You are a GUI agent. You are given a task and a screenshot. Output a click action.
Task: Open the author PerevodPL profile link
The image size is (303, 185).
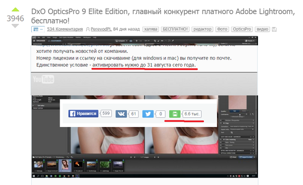[x=101, y=29]
